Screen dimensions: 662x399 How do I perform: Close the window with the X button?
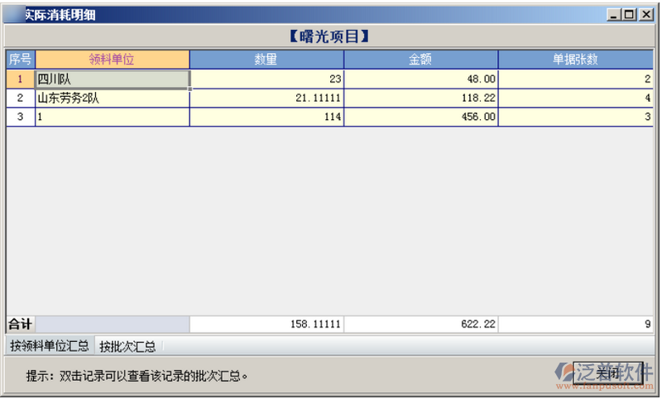646,15
